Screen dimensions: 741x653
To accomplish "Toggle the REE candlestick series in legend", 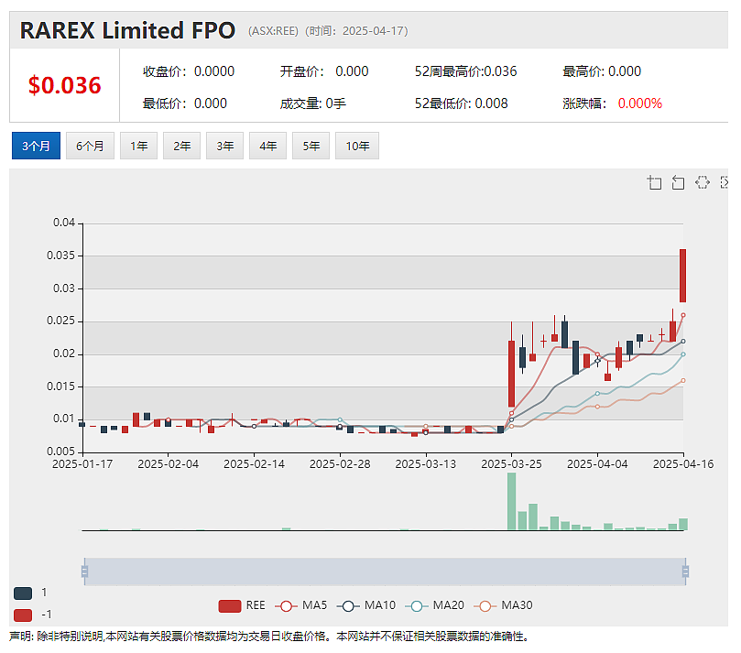I will pyautogui.click(x=242, y=605).
